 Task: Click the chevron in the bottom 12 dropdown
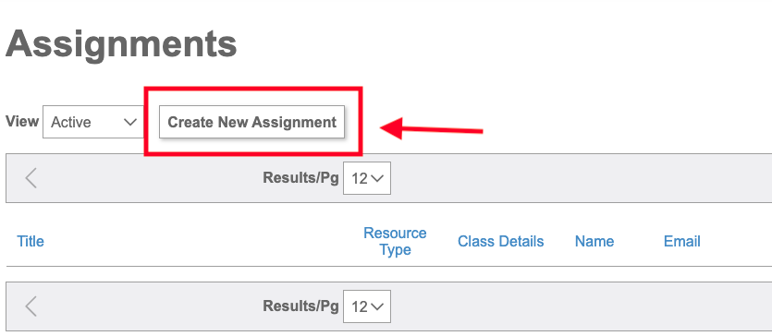tap(377, 307)
